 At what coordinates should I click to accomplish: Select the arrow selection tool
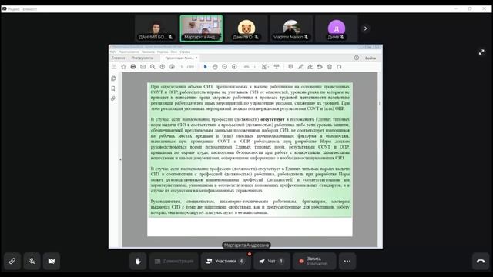pyautogui.click(x=206, y=67)
